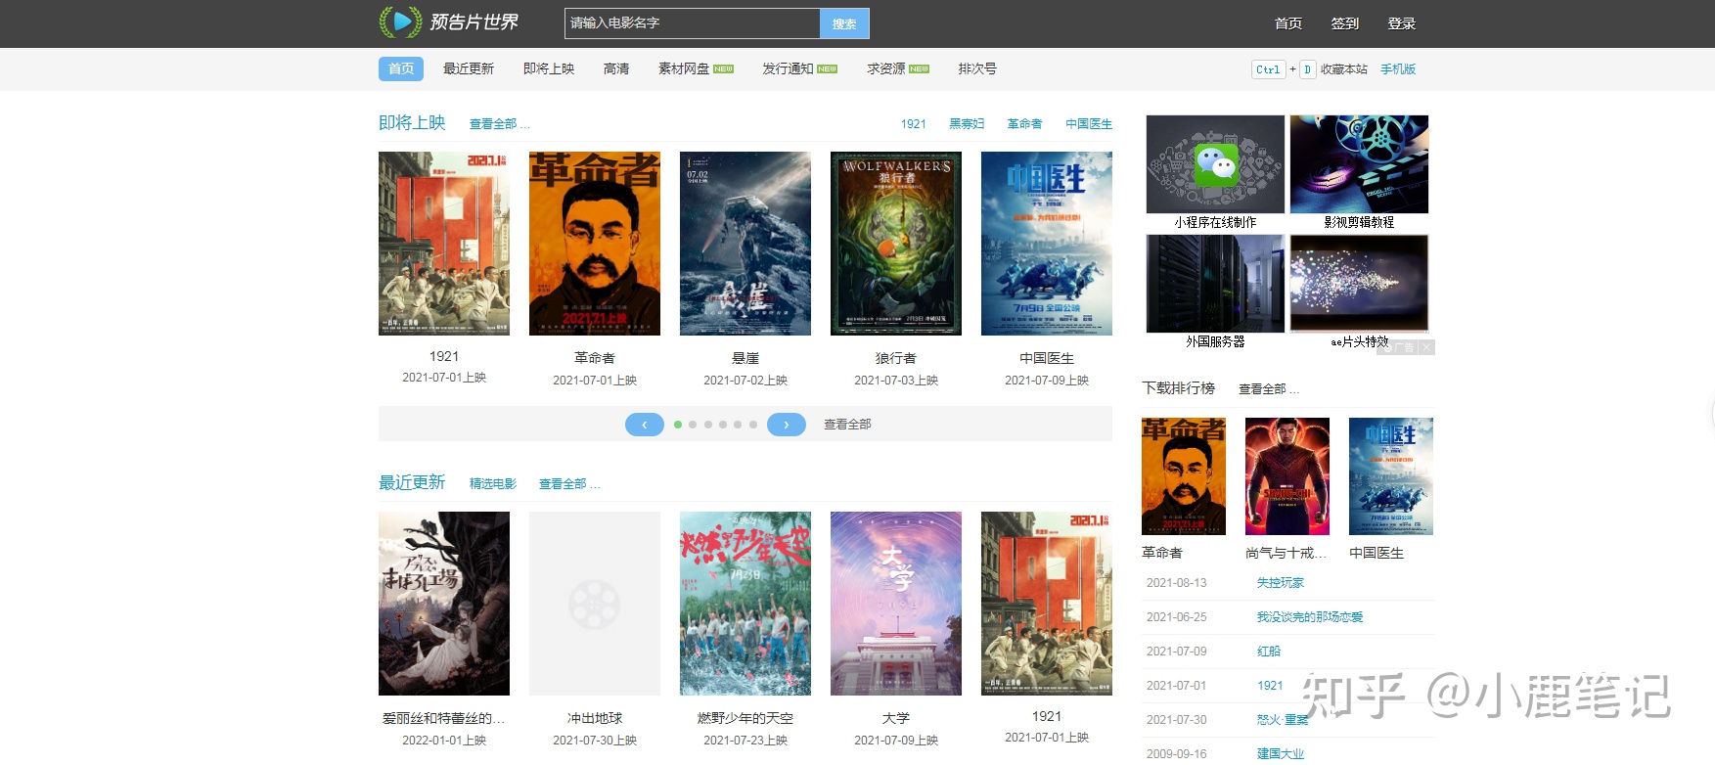Click the 请输入电影名字 search field
Screen dimensions: 1715x765
[x=692, y=23]
